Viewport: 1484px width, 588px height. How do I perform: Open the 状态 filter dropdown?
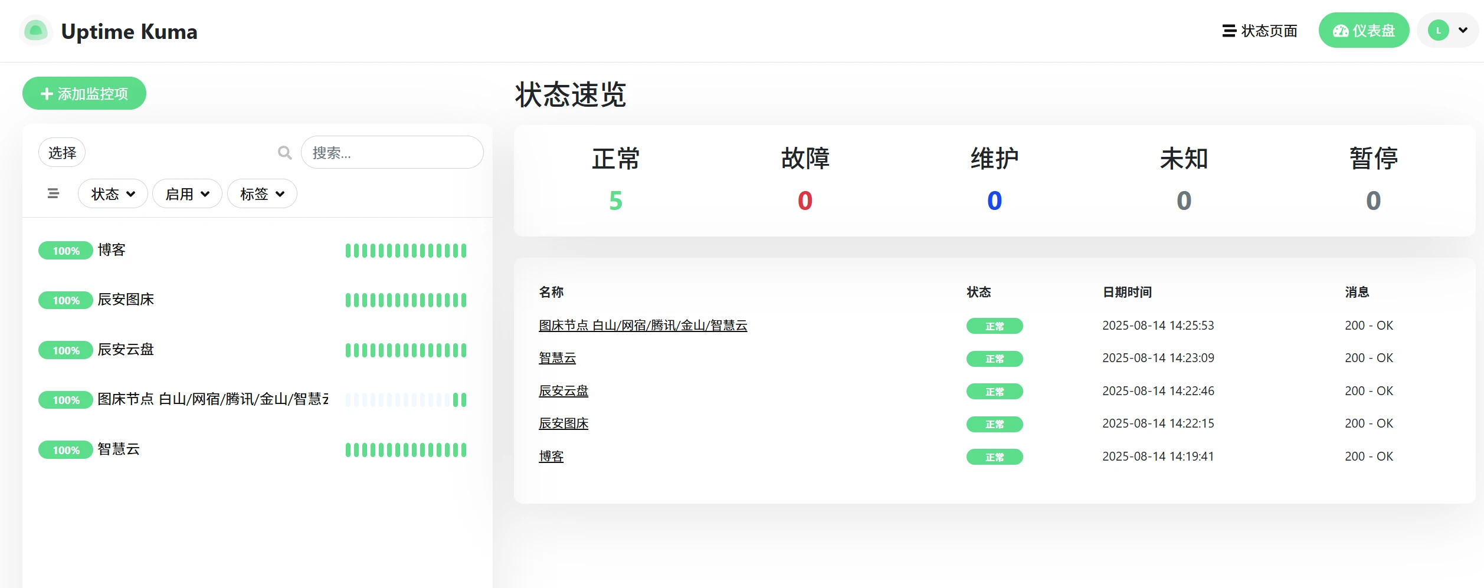(113, 194)
